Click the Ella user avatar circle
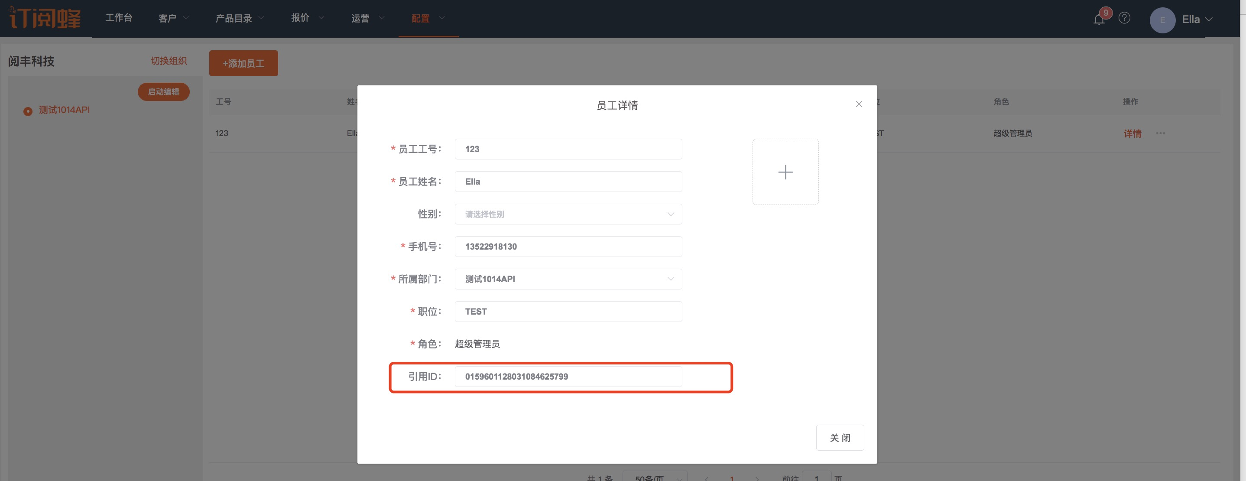This screenshot has height=481, width=1246. pos(1162,20)
